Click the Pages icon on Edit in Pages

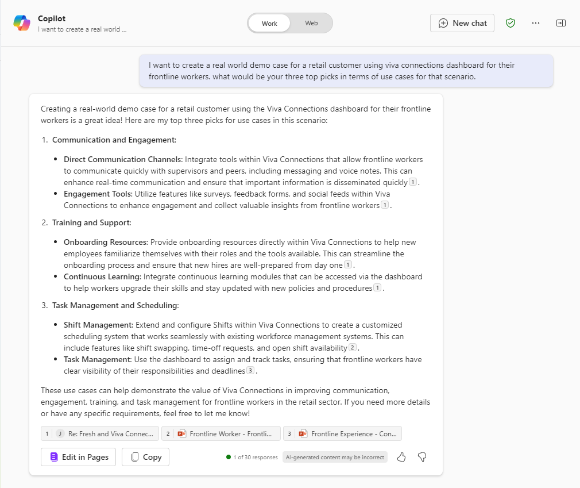(54, 457)
